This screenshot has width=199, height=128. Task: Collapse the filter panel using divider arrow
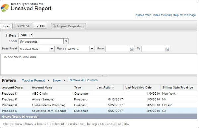102,76
